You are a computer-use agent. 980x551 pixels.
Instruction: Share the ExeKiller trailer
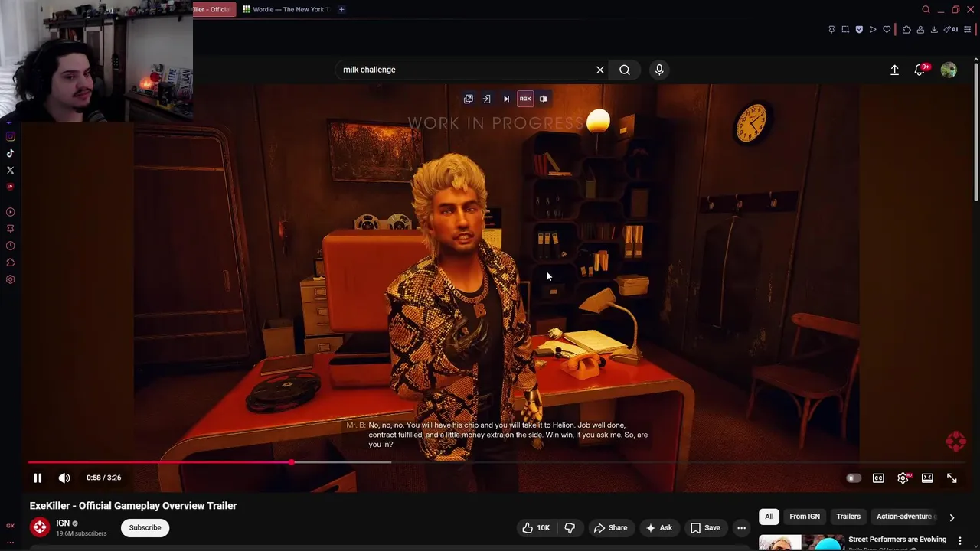point(611,527)
